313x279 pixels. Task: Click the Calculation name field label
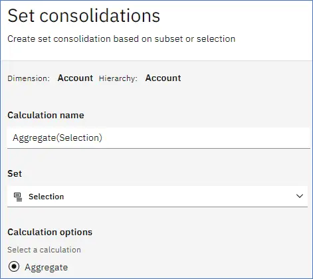(x=46, y=116)
